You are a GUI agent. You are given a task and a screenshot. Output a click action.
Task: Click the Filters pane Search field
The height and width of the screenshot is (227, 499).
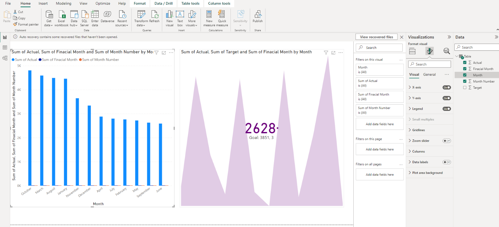click(380, 48)
